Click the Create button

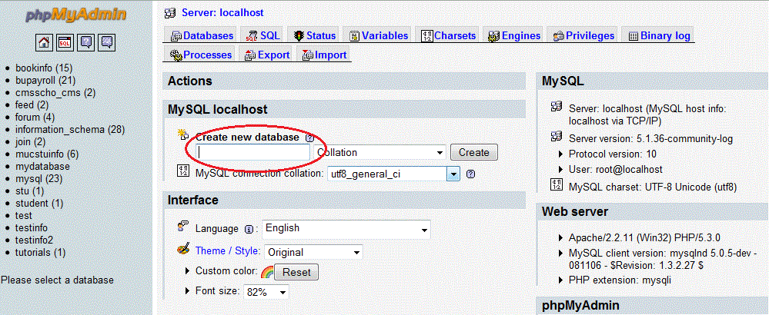(473, 152)
